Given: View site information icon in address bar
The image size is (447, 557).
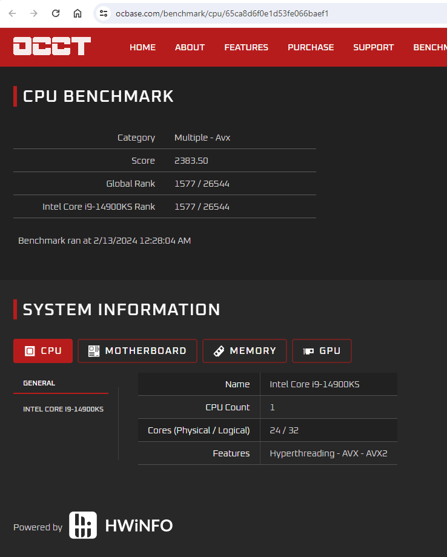Looking at the screenshot, I should tap(104, 13).
